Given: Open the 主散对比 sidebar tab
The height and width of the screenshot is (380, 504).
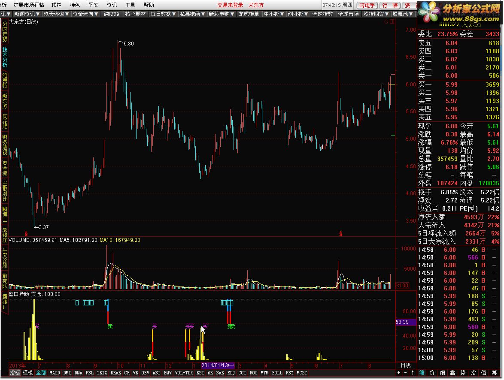Looking at the screenshot, I should [5, 191].
